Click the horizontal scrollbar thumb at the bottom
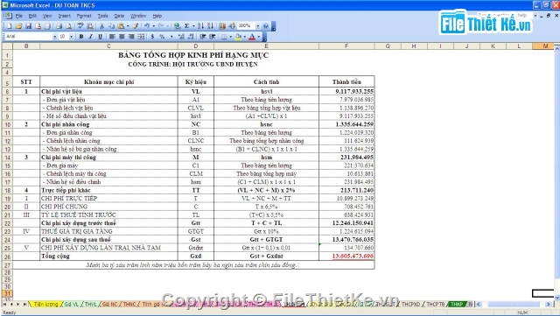This screenshot has height=316, width=560. tap(514, 305)
